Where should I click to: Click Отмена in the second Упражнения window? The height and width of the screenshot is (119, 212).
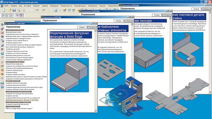click(x=118, y=21)
